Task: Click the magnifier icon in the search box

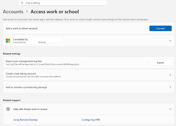Action: coord(22,3)
